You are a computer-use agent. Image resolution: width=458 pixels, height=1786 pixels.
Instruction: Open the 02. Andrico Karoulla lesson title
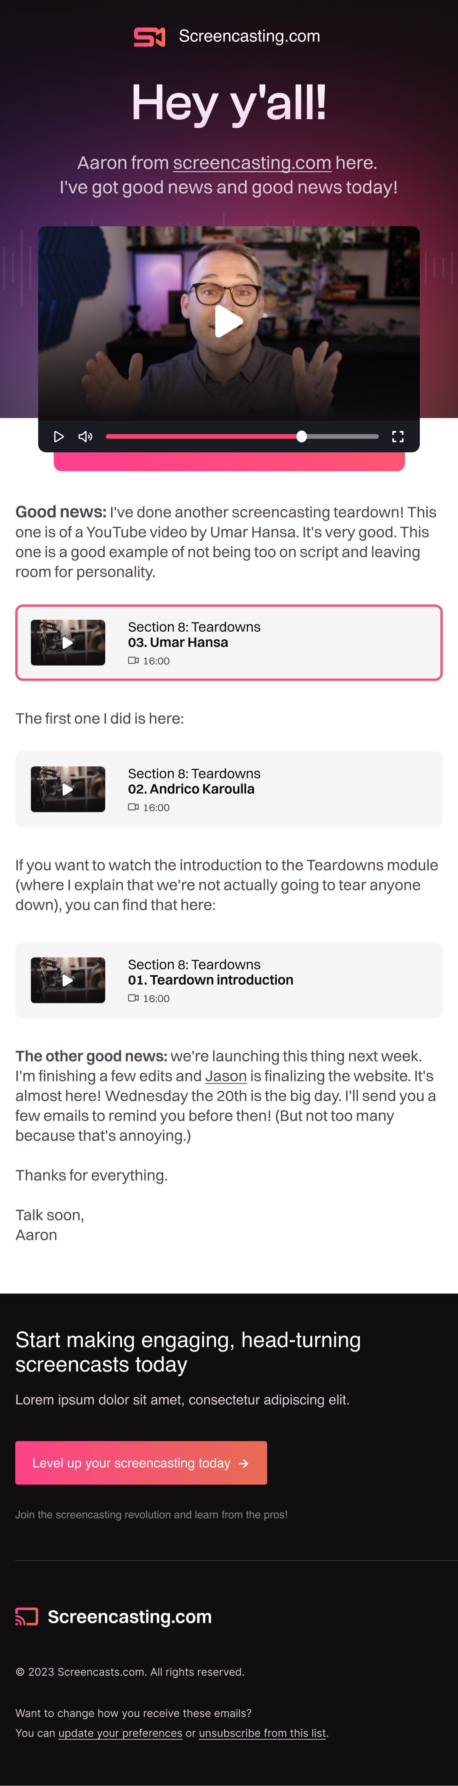191,789
